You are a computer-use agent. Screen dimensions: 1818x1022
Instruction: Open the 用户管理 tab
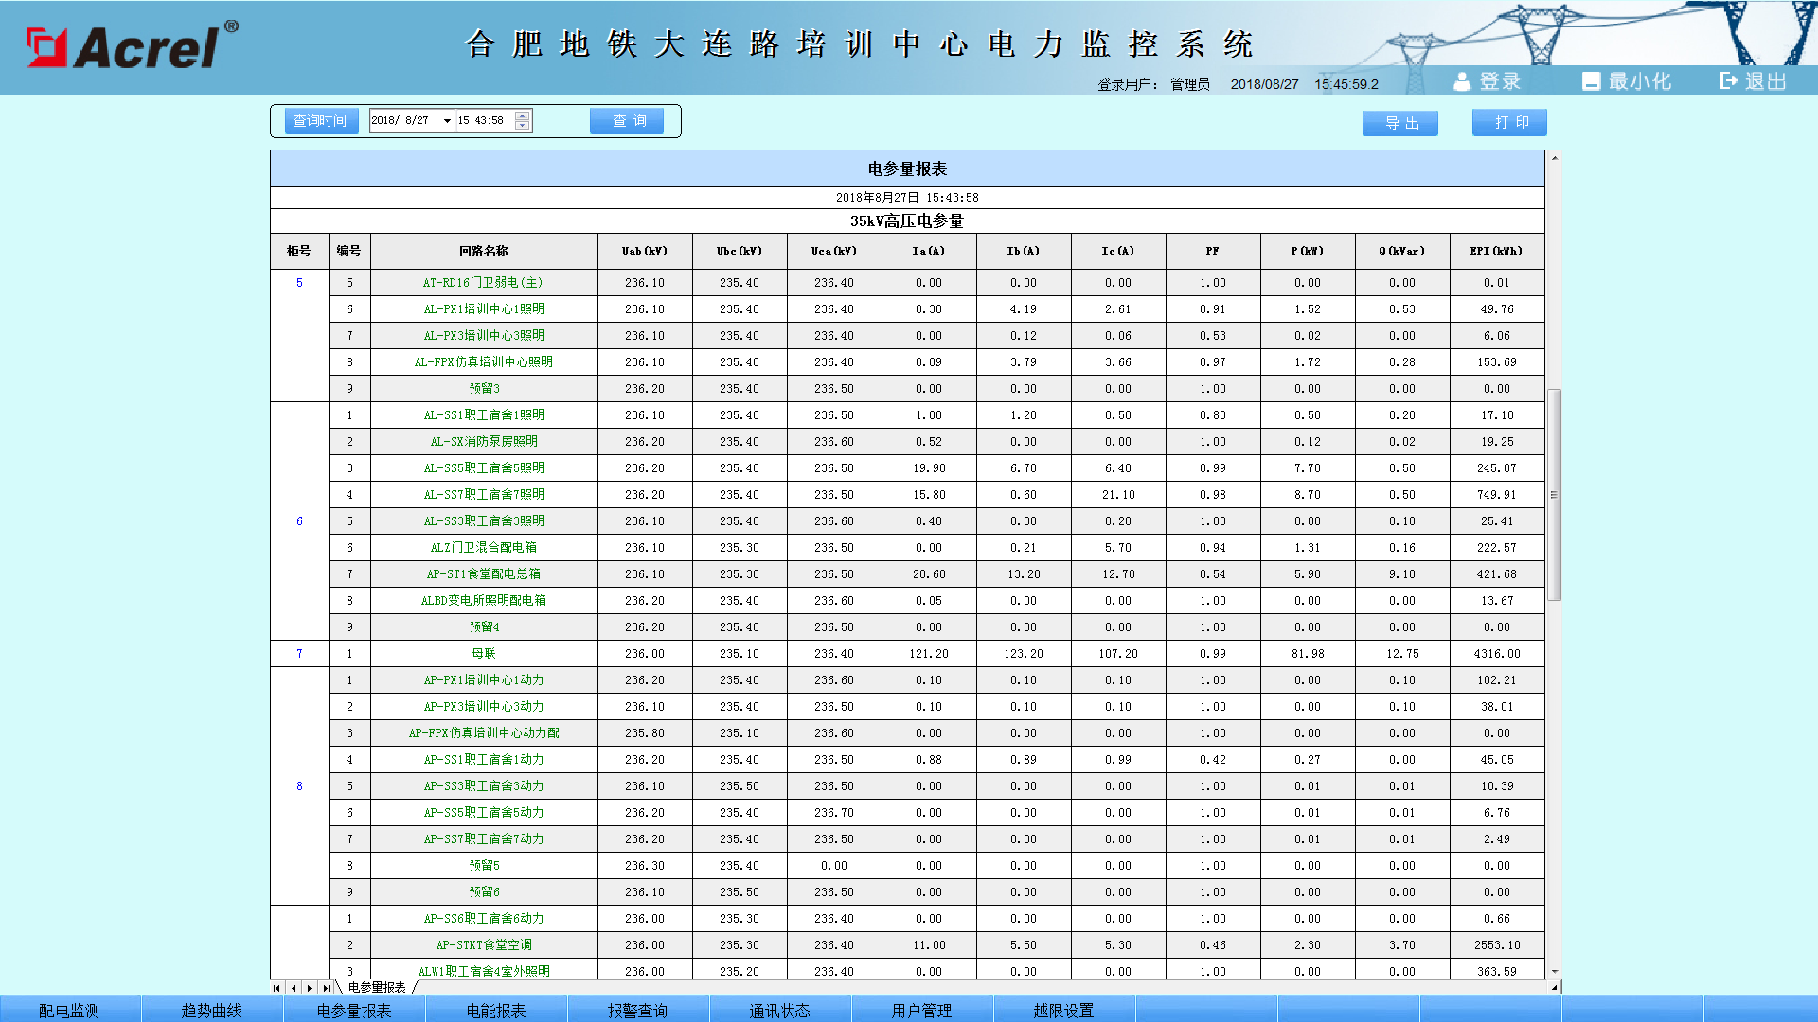point(922,1010)
